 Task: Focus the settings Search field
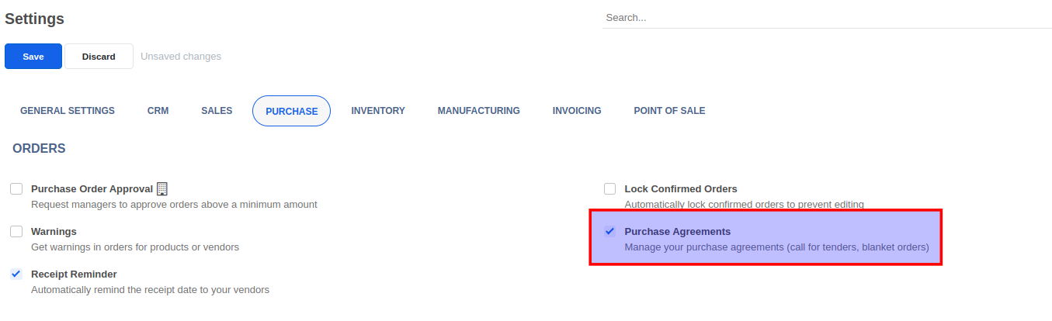826,17
